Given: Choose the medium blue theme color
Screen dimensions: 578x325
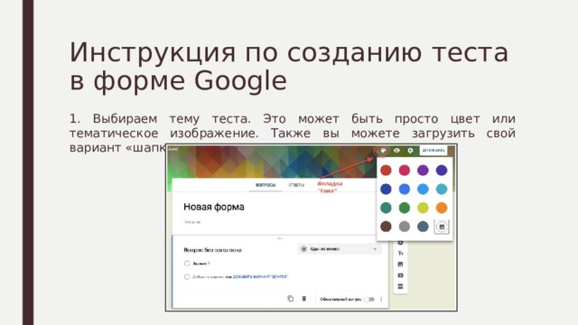Looking at the screenshot, I should coord(404,189).
